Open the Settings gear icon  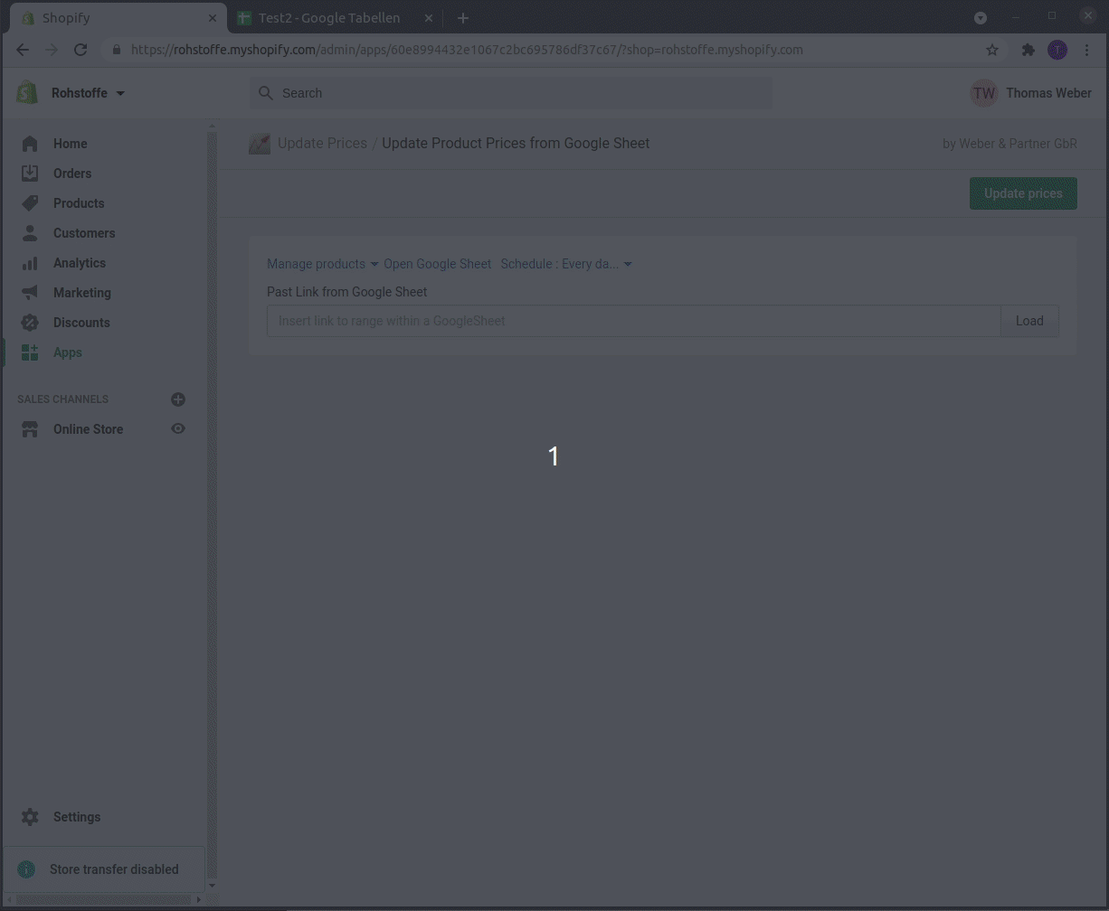[x=30, y=817]
